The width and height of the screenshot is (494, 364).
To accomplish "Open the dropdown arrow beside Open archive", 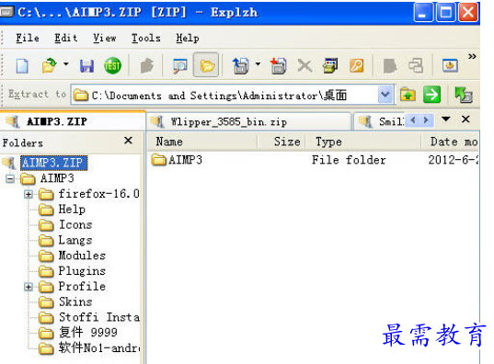I will pos(66,64).
